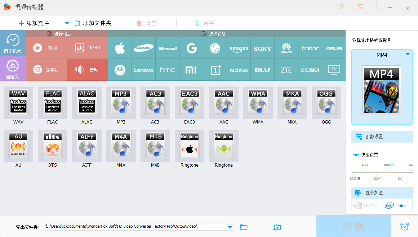The height and width of the screenshot is (237, 418).
Task: Choose the AC3 audio format
Action: [155, 103]
